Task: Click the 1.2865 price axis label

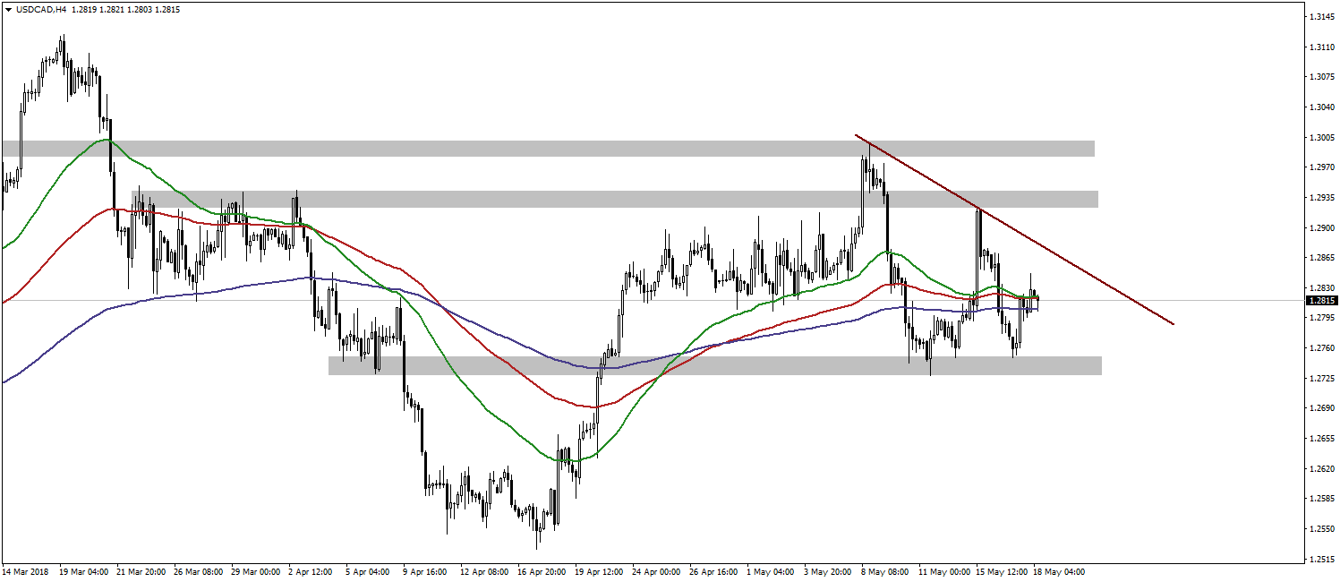Action: 1320,258
